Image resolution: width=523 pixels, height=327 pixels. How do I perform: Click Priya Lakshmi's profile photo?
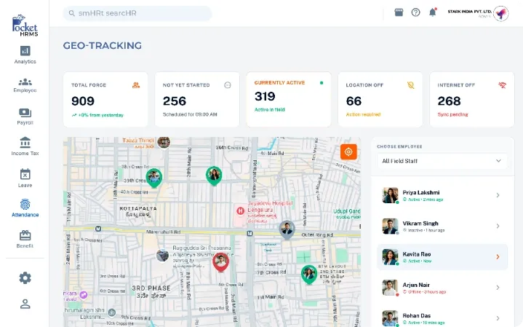pos(390,195)
